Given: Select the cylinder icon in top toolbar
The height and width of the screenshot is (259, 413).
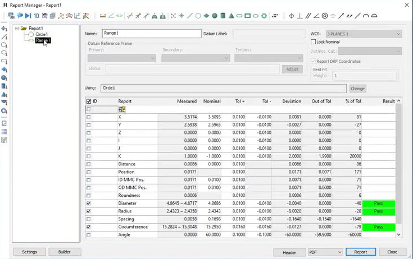Looking at the screenshot, I should coord(223,16).
